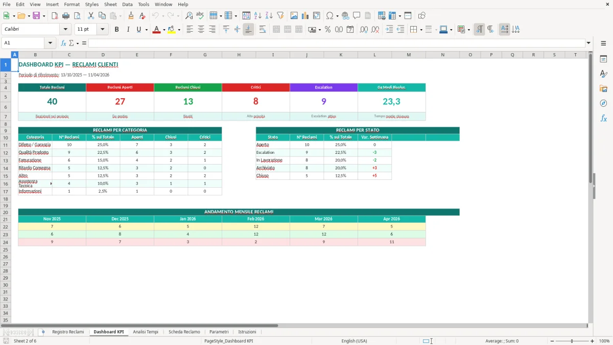This screenshot has height=345, width=613.
Task: Insert a comment
Action: point(357,16)
